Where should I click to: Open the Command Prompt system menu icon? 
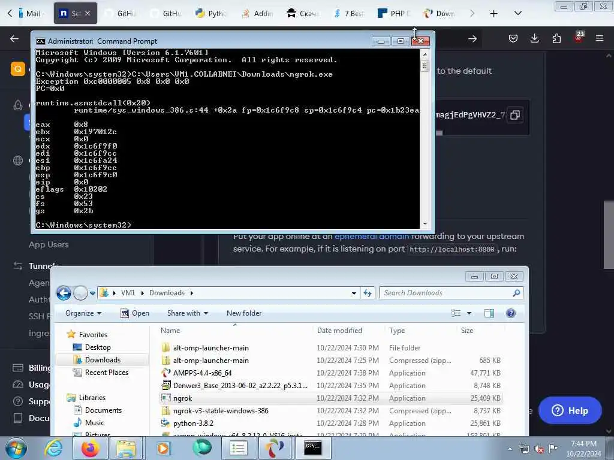click(x=40, y=41)
